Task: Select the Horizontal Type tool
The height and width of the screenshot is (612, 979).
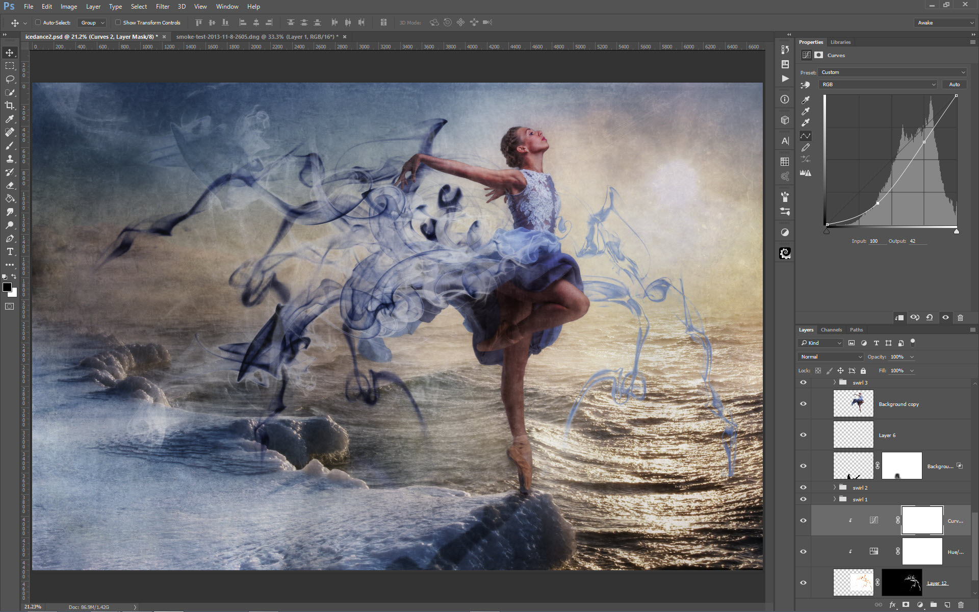Action: point(10,252)
